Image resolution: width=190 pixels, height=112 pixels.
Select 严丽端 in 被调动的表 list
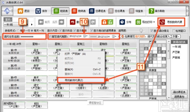176,58
